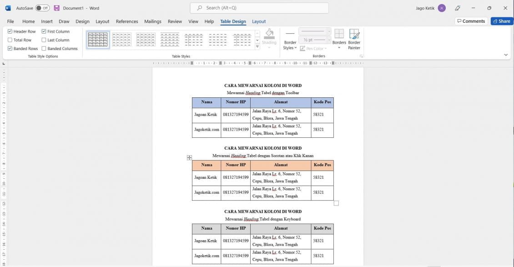The height and width of the screenshot is (267, 514).
Task: Enable the Last Column checkbox
Action: pos(44,40)
